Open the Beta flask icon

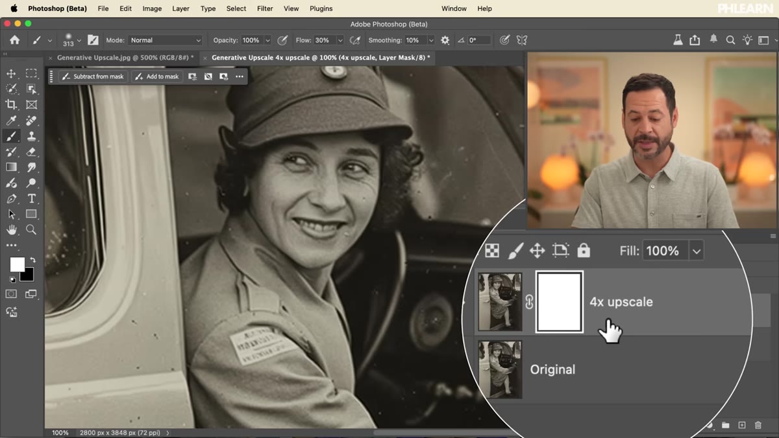678,40
